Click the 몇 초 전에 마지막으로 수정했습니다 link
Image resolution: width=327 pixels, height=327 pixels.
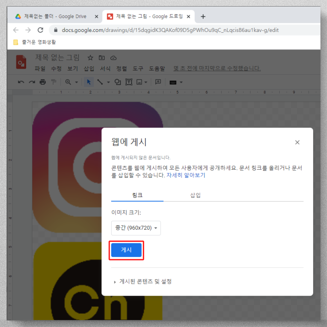pos(217,68)
